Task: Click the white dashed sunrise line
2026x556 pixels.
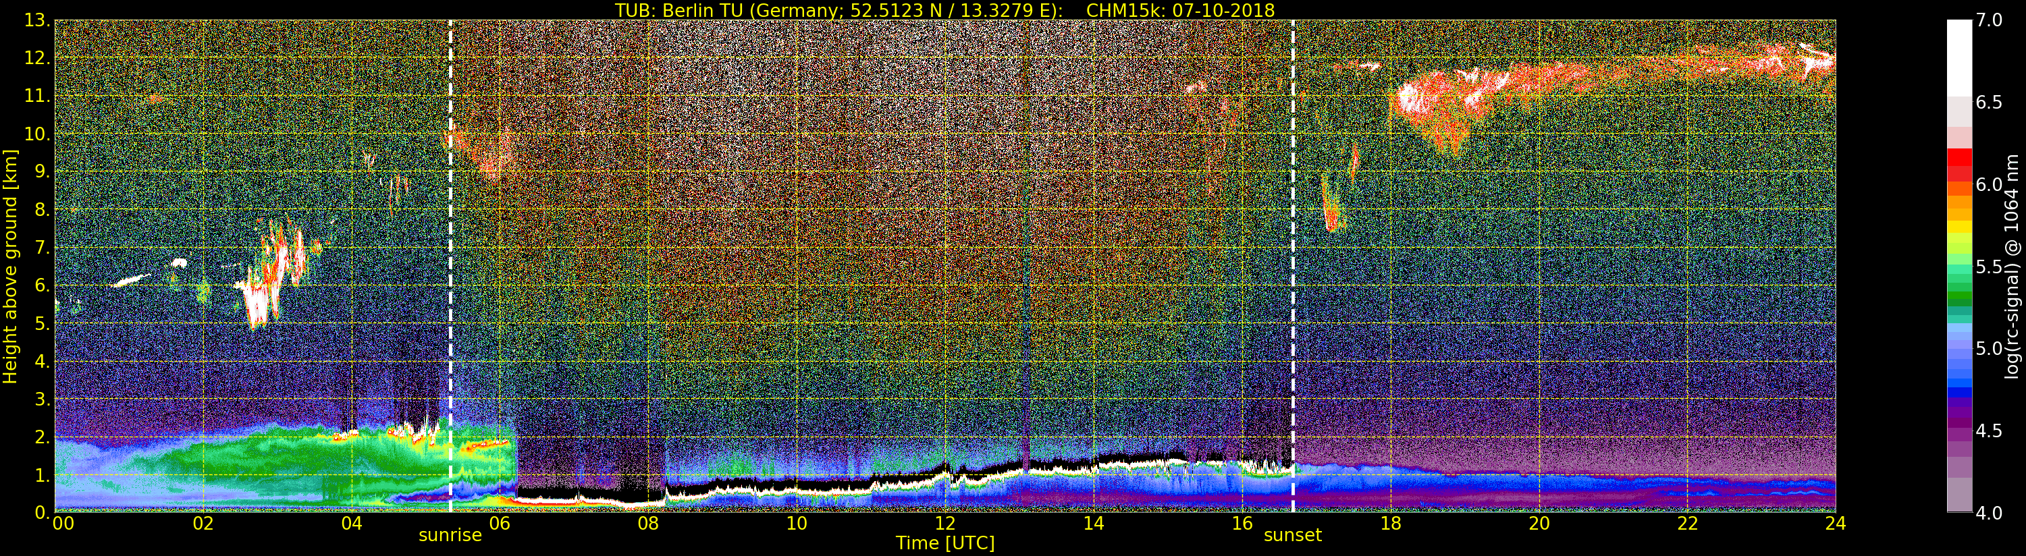Action: [450, 266]
